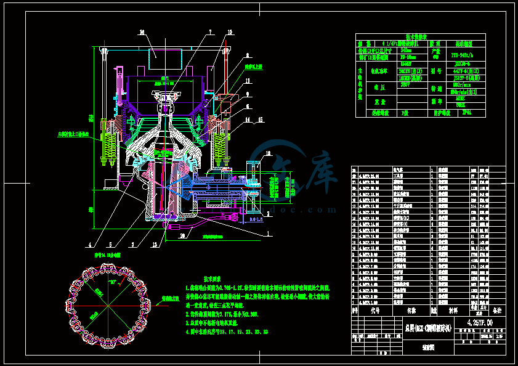Select the 30° angle dimension in ring view

coord(113,283)
